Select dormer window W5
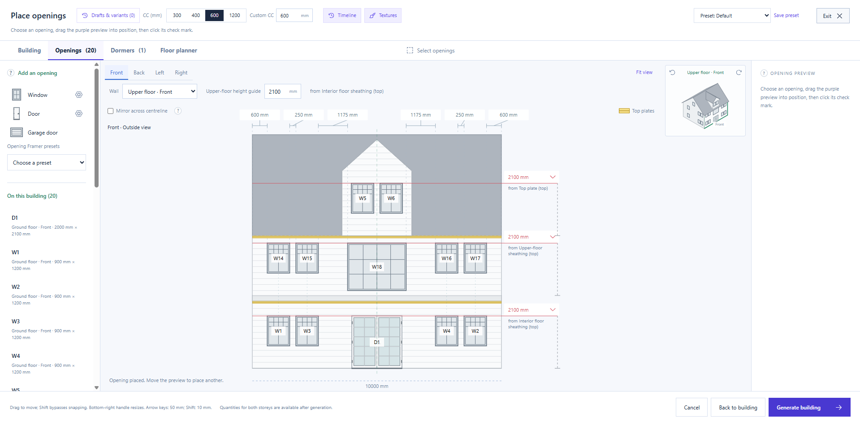 [363, 198]
